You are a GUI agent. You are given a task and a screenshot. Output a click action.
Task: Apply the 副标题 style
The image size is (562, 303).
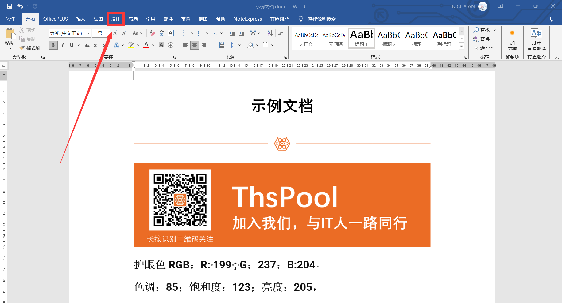[444, 38]
